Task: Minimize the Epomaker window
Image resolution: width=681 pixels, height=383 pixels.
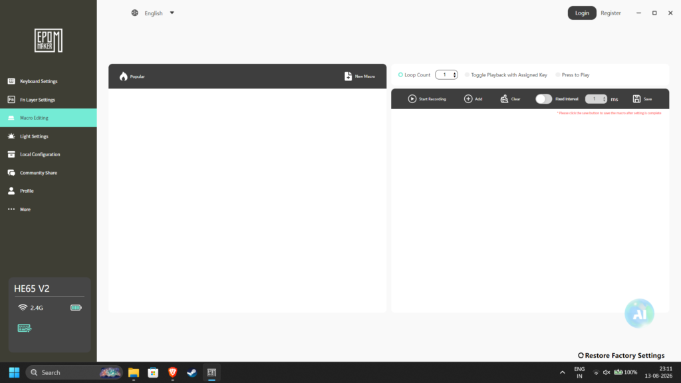Action: point(638,13)
